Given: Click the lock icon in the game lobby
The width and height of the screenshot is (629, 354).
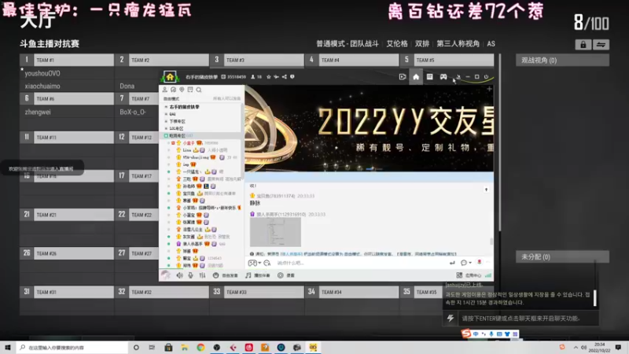Looking at the screenshot, I should [583, 45].
